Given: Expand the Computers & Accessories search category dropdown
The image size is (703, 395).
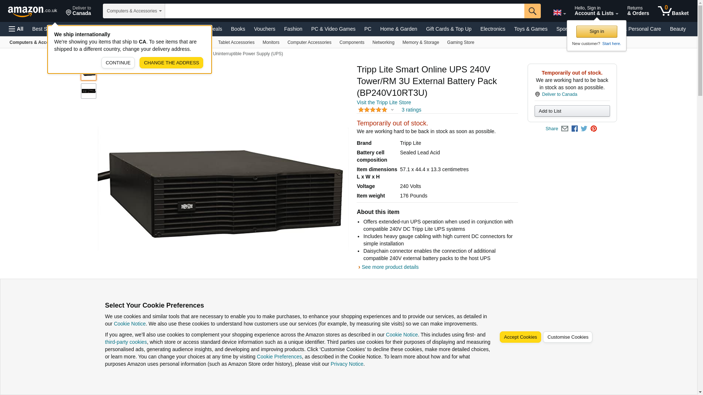Looking at the screenshot, I should (134, 11).
